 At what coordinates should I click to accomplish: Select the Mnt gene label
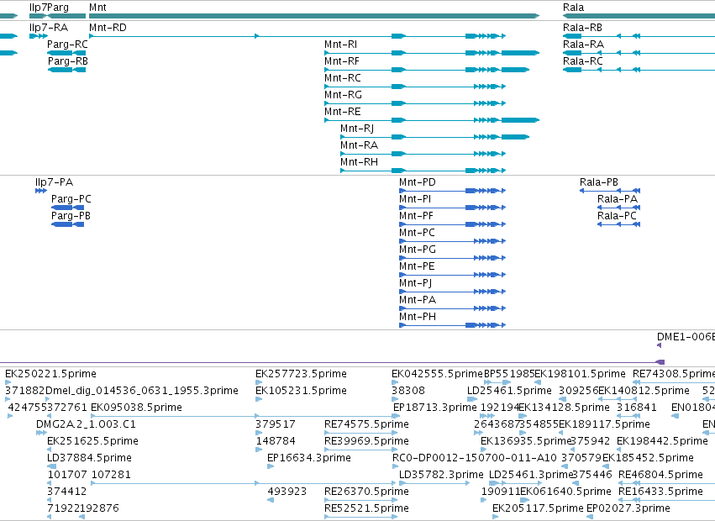point(97,8)
